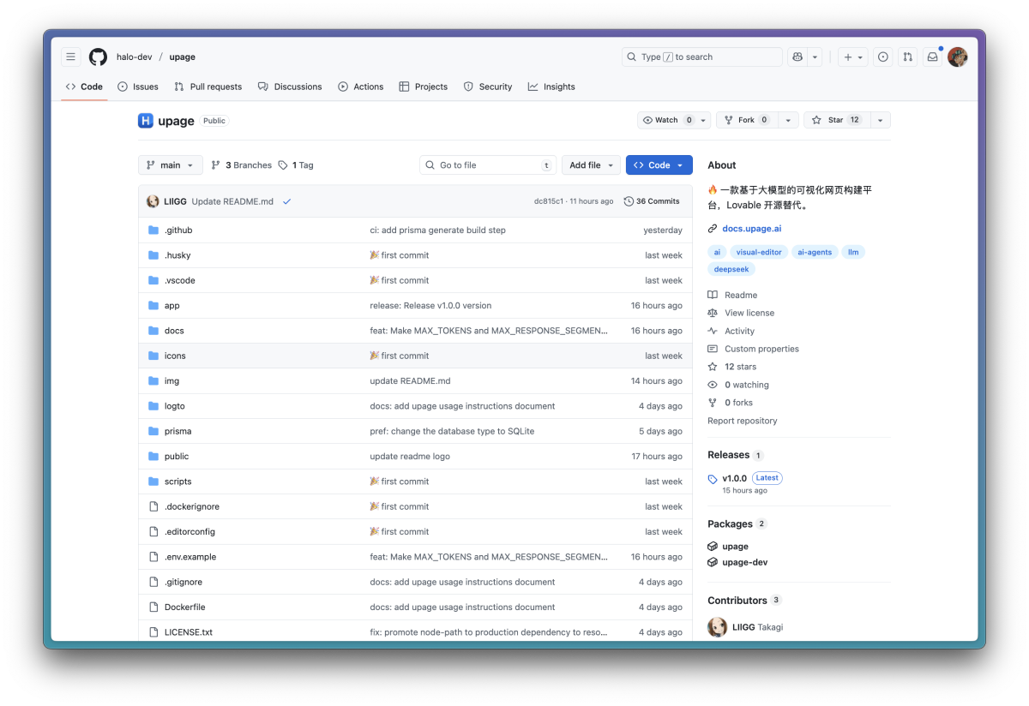Open the notifications inbox icon

pyautogui.click(x=932, y=57)
